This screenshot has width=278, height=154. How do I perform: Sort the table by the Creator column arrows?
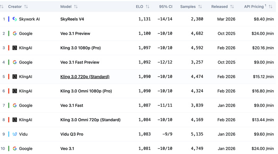point(26,7)
